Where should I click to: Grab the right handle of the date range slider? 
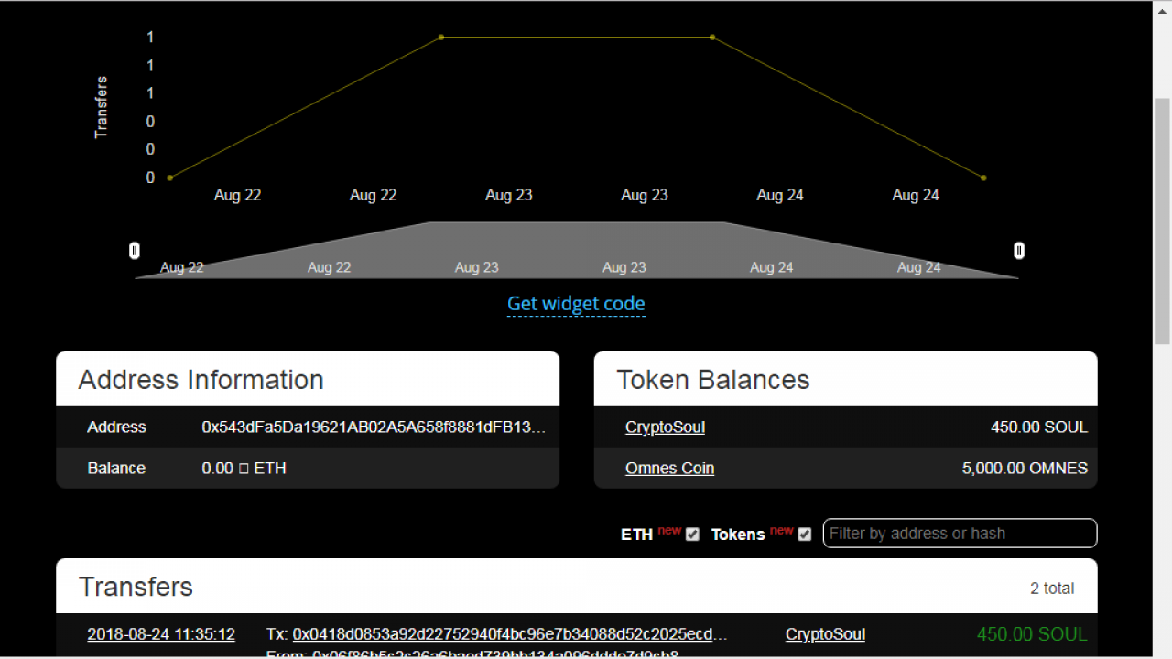click(1019, 251)
